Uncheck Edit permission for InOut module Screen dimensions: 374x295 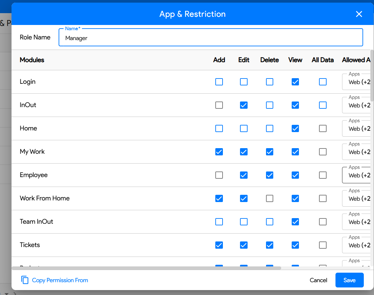click(x=244, y=105)
